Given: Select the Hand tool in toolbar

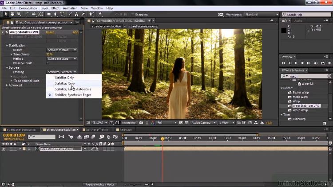Looking at the screenshot, I should 12,14.
